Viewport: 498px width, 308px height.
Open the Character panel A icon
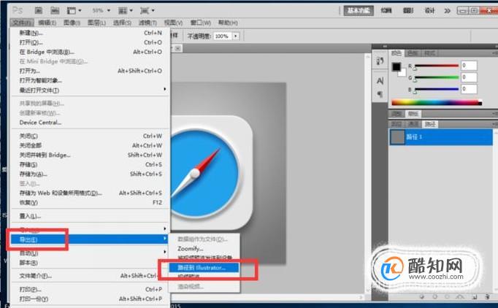[x=380, y=81]
